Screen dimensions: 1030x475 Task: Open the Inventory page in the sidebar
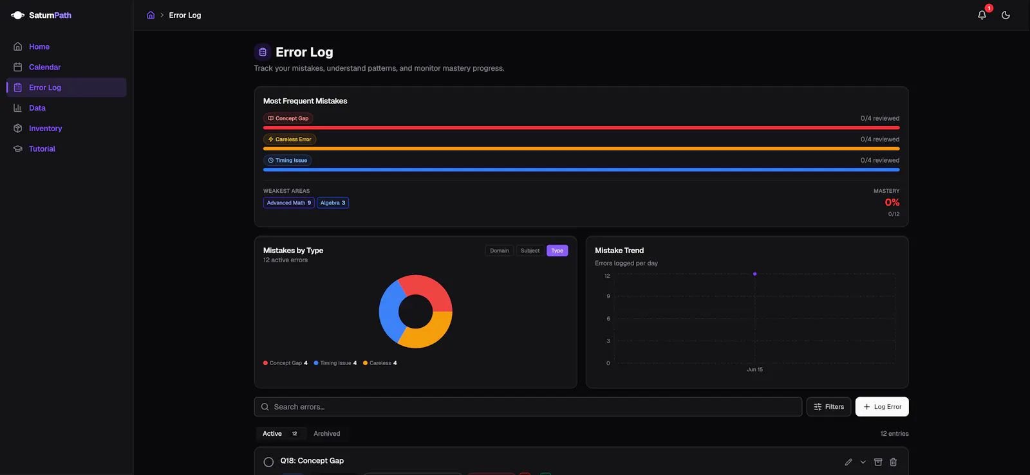(66, 129)
